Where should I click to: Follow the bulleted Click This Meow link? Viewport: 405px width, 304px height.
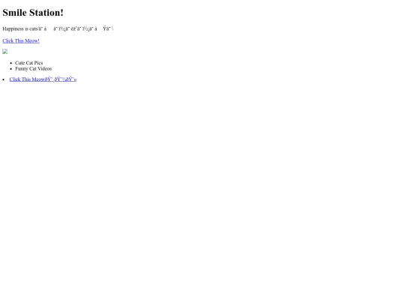(43, 80)
